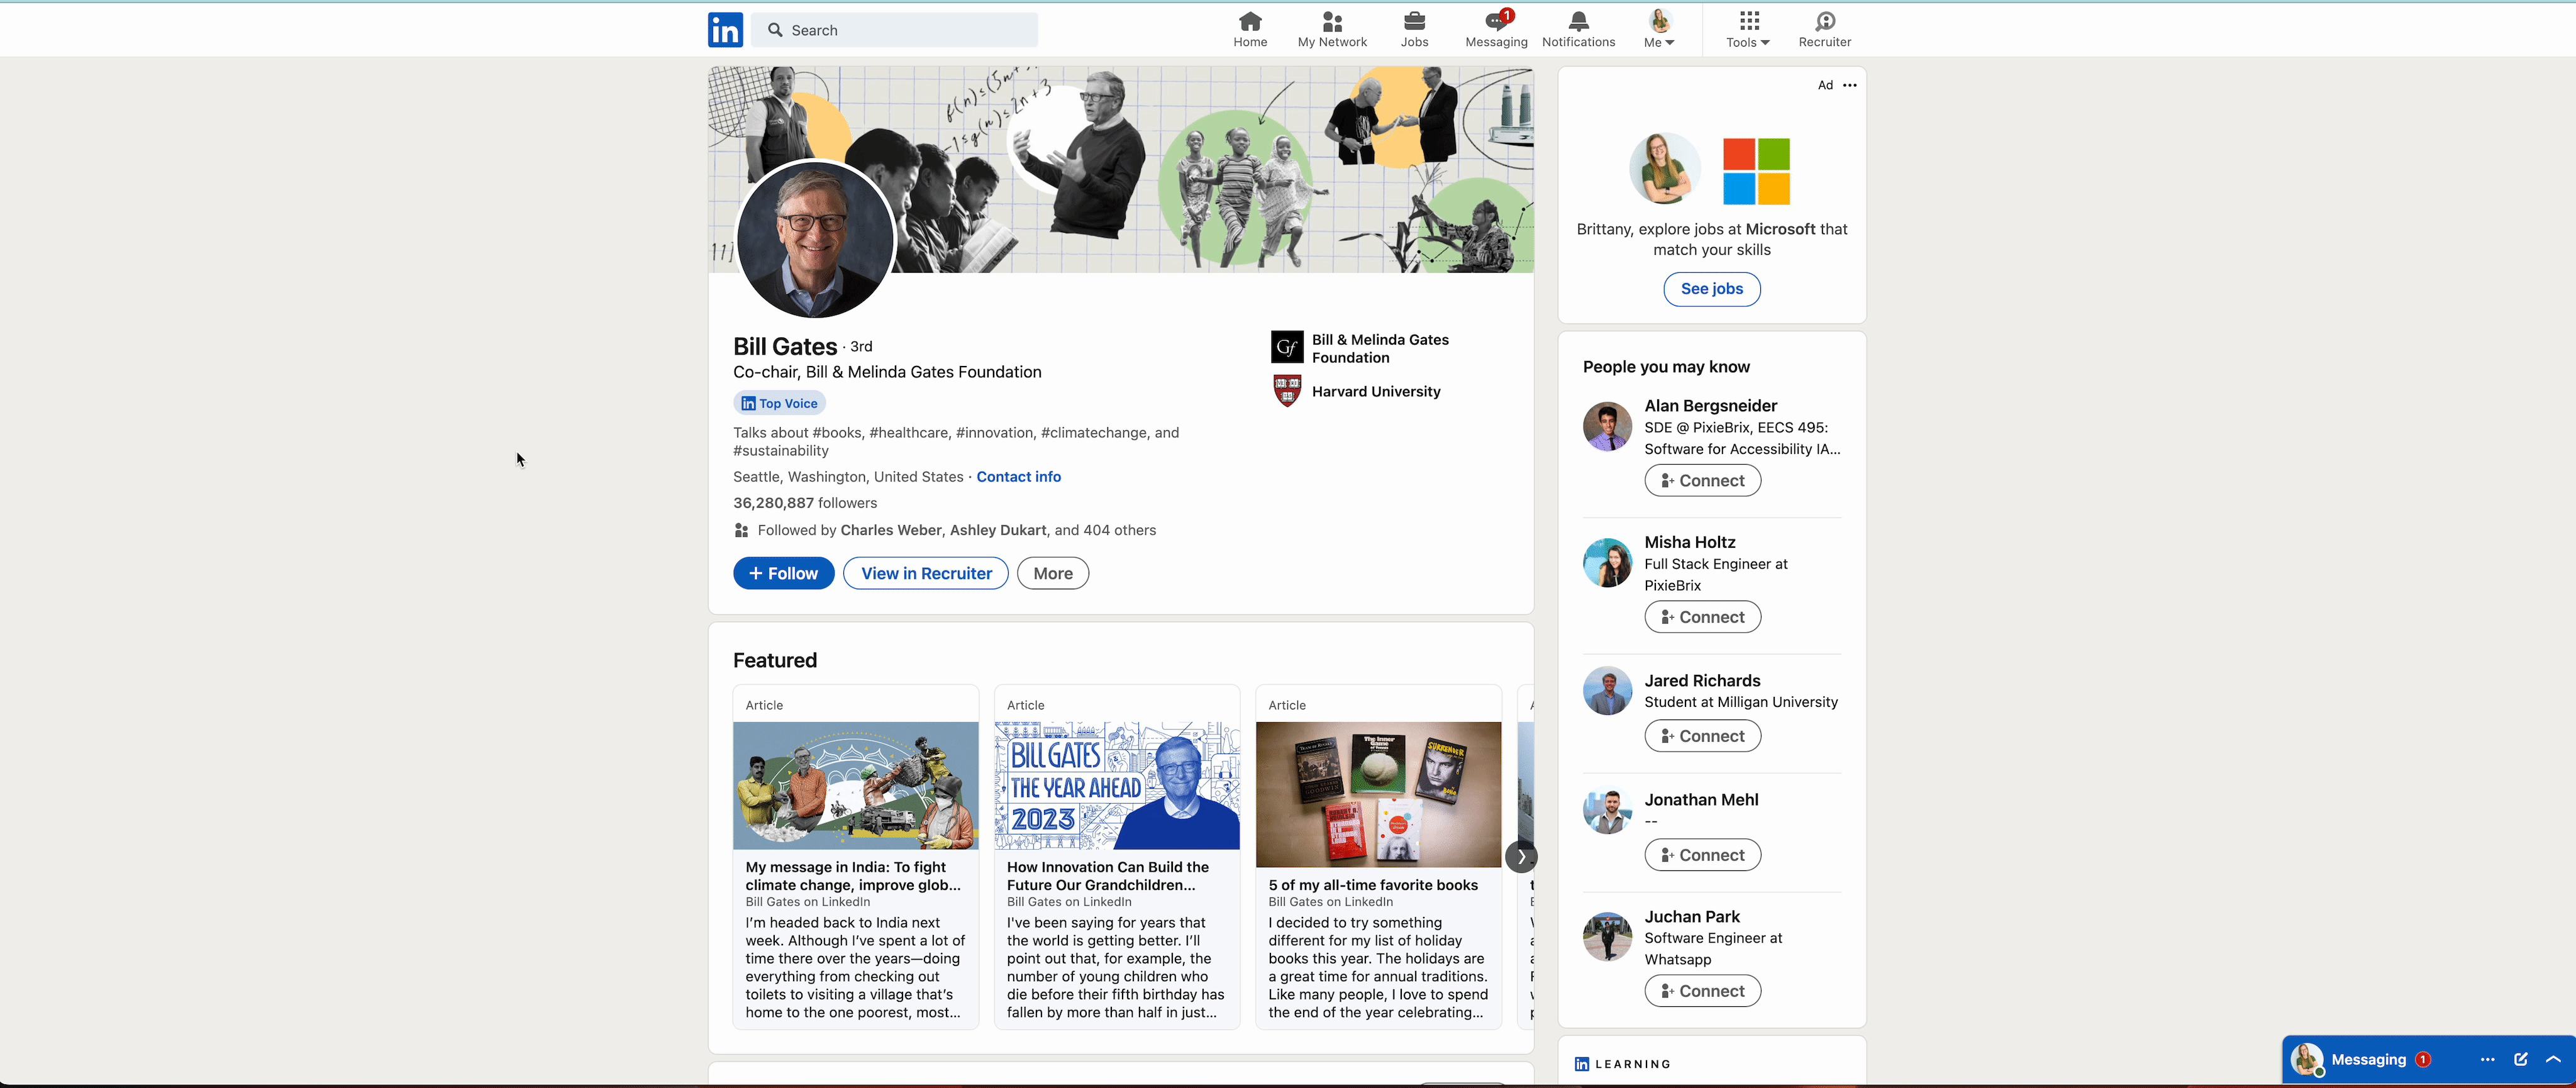The image size is (2576, 1088).
Task: Click View in Recruiter button
Action: [925, 573]
